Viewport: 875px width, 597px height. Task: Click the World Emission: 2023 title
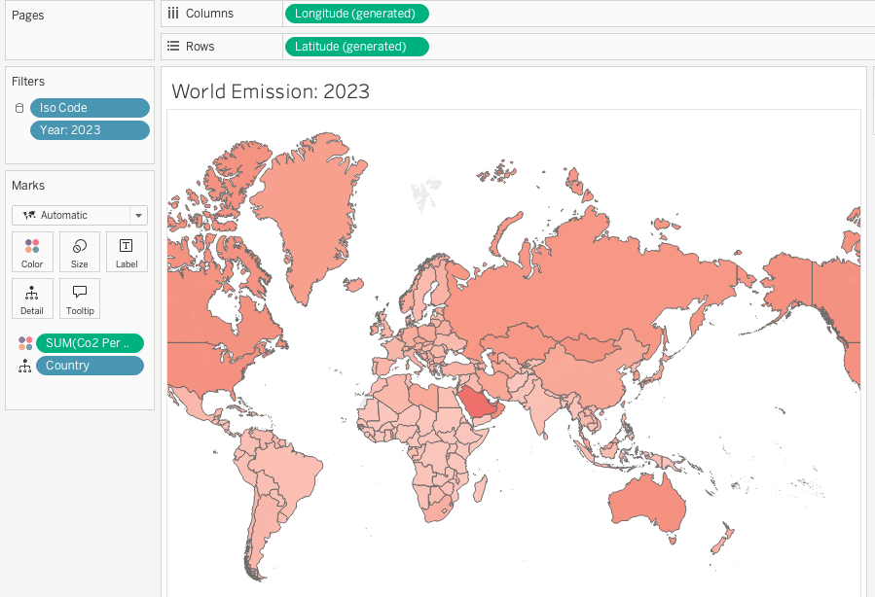pyautogui.click(x=271, y=91)
